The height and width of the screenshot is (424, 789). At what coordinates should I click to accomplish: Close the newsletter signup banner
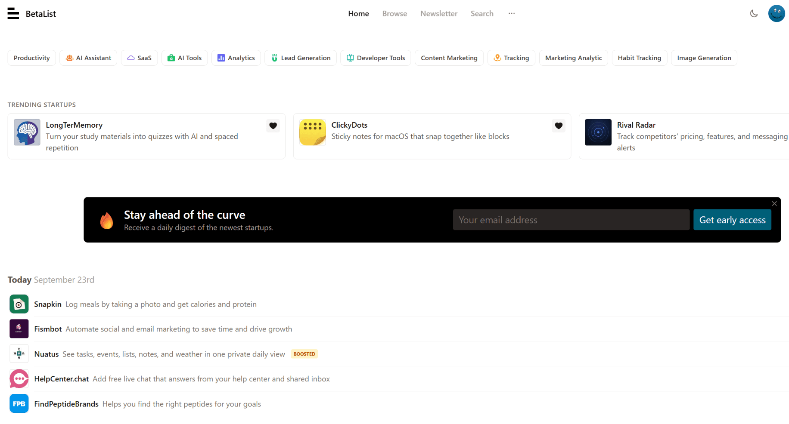(774, 203)
